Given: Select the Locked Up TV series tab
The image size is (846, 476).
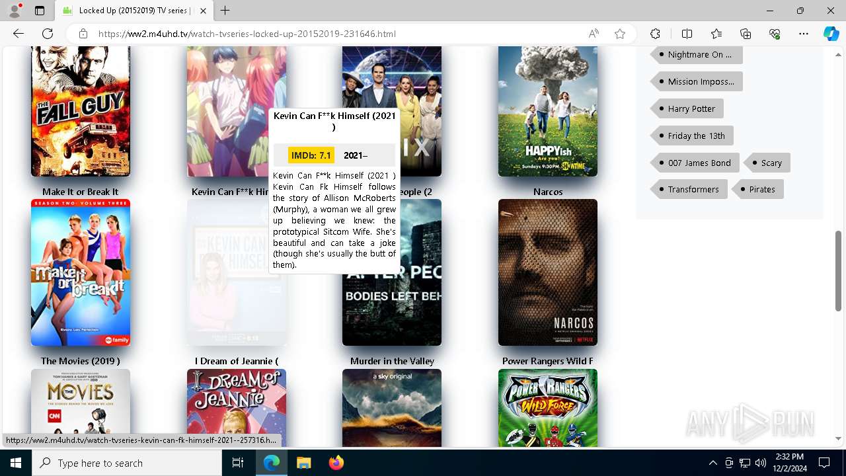Looking at the screenshot, I should (x=134, y=11).
